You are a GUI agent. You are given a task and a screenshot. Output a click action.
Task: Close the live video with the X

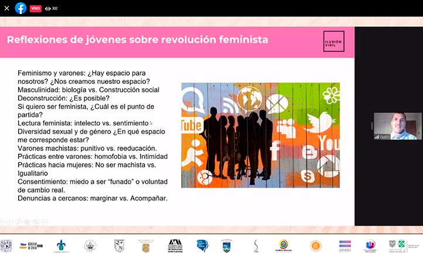click(6, 8)
